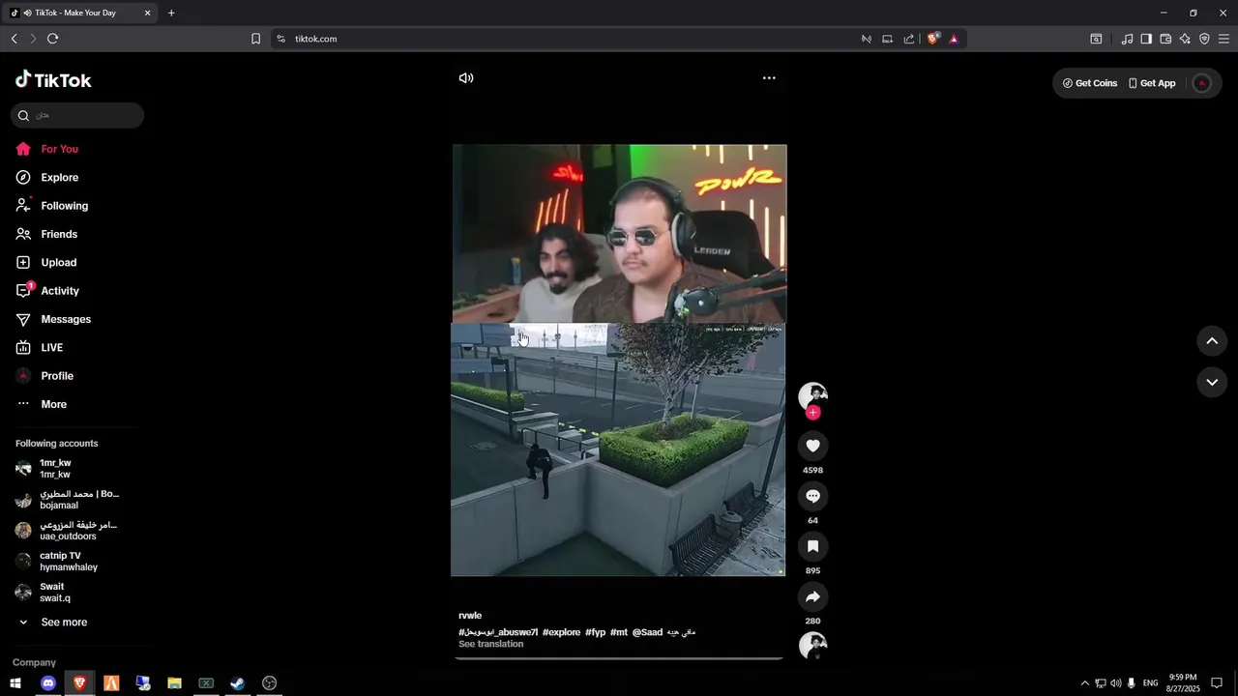
Task: Bookmark this page in address bar
Action: (255, 39)
